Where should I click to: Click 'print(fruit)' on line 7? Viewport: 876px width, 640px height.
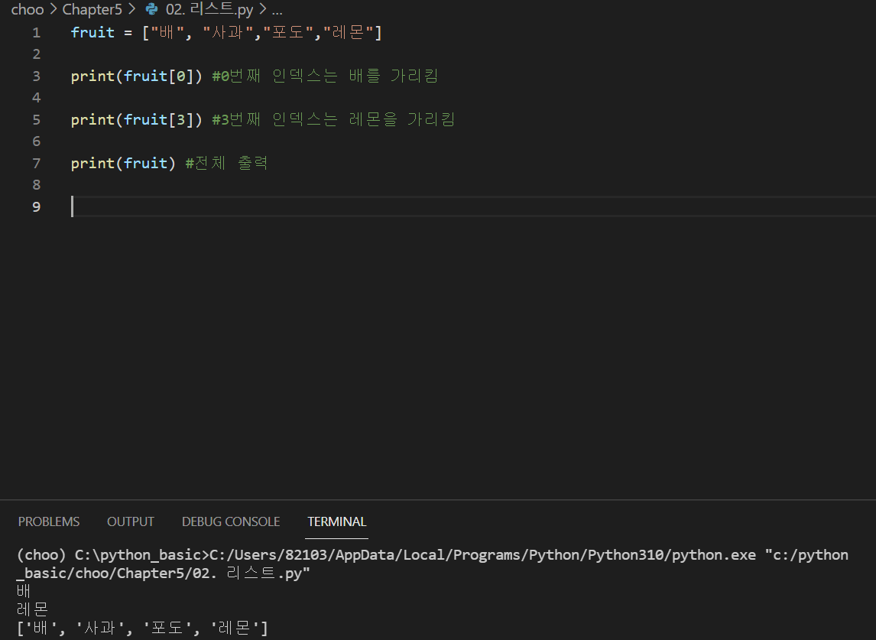[x=124, y=163]
